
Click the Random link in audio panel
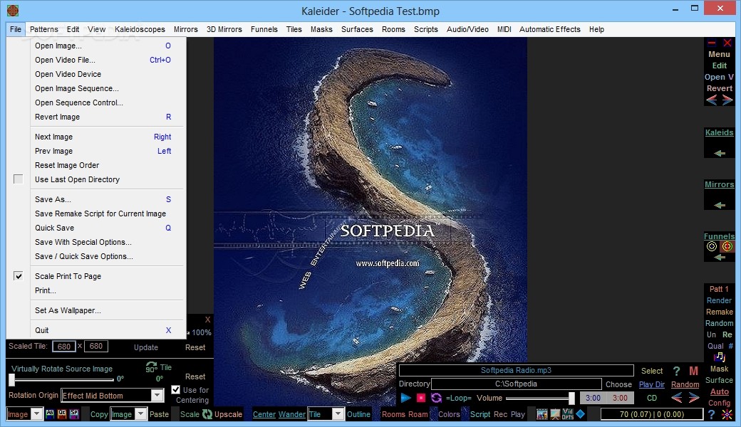coord(685,384)
